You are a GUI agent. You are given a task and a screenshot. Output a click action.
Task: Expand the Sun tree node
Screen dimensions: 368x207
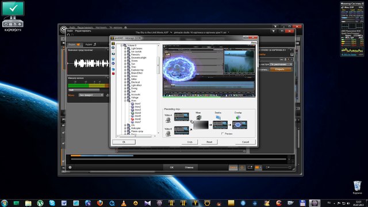[125, 64]
